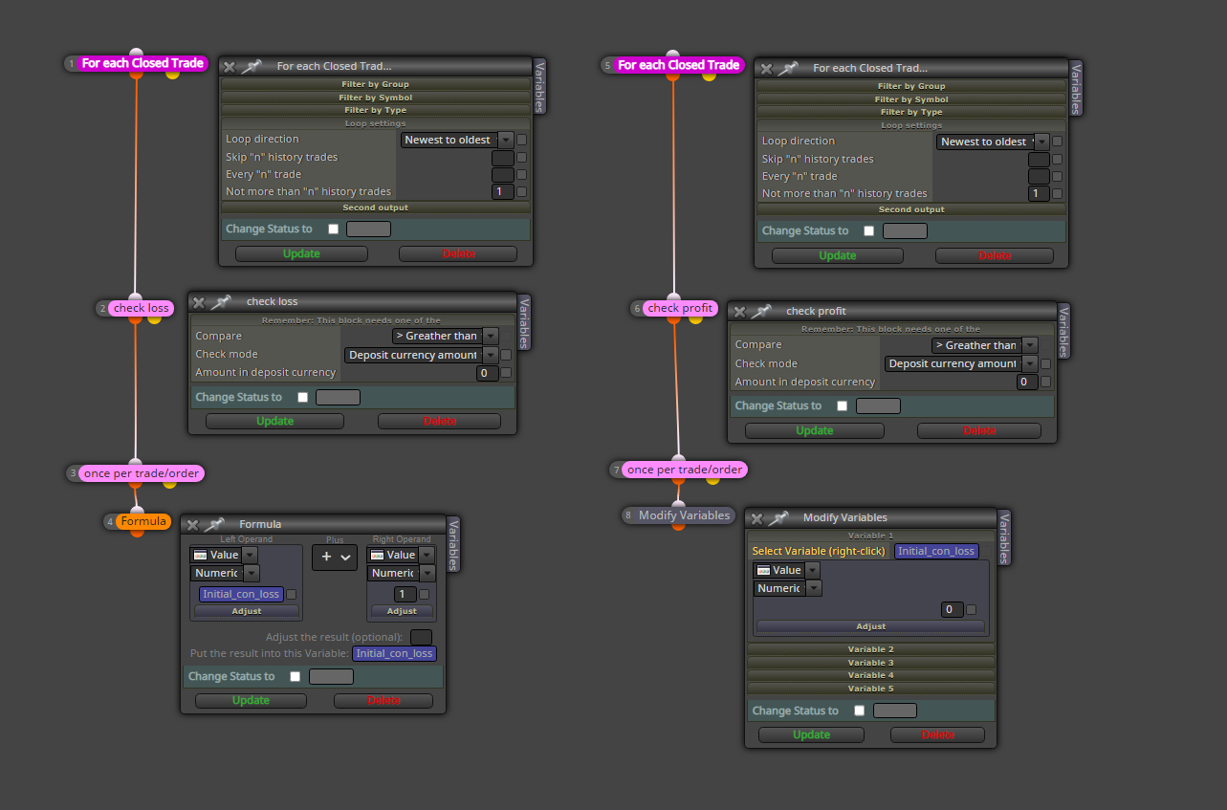Screen dimensions: 1227x810
Task: Close the left 'For each Closed Trade' panel
Action: click(x=230, y=67)
